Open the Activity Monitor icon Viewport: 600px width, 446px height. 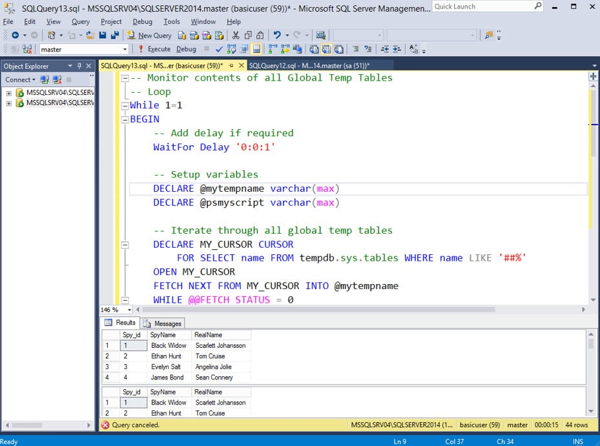320,35
